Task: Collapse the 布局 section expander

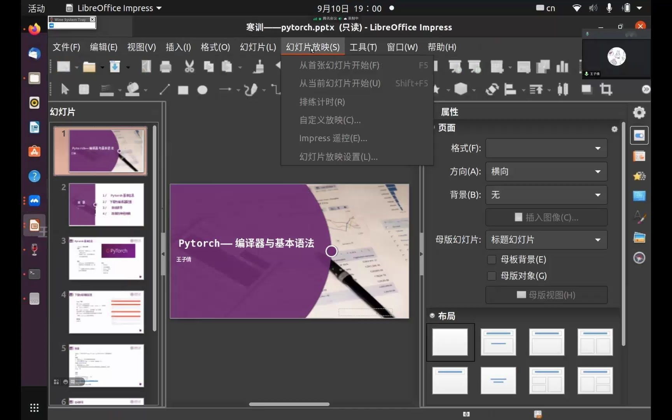Action: [432, 315]
